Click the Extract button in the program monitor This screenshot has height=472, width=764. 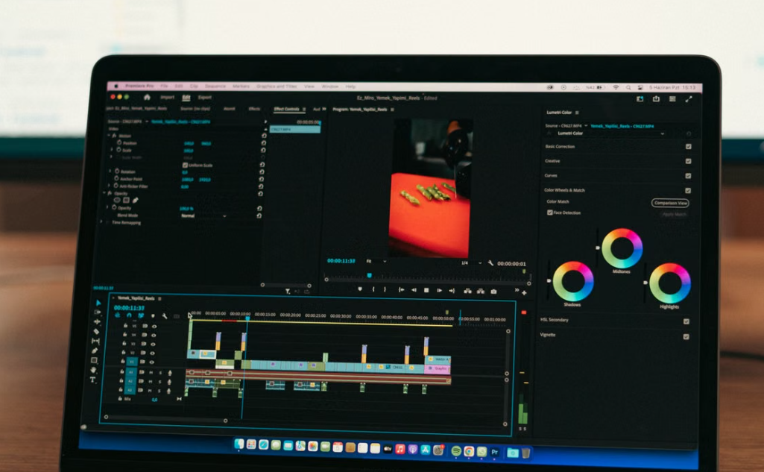pos(481,291)
